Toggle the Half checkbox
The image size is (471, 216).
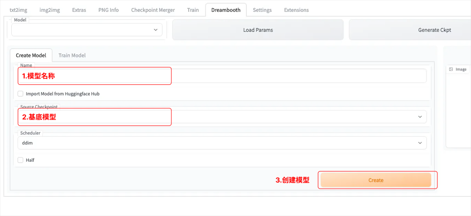coord(20,160)
